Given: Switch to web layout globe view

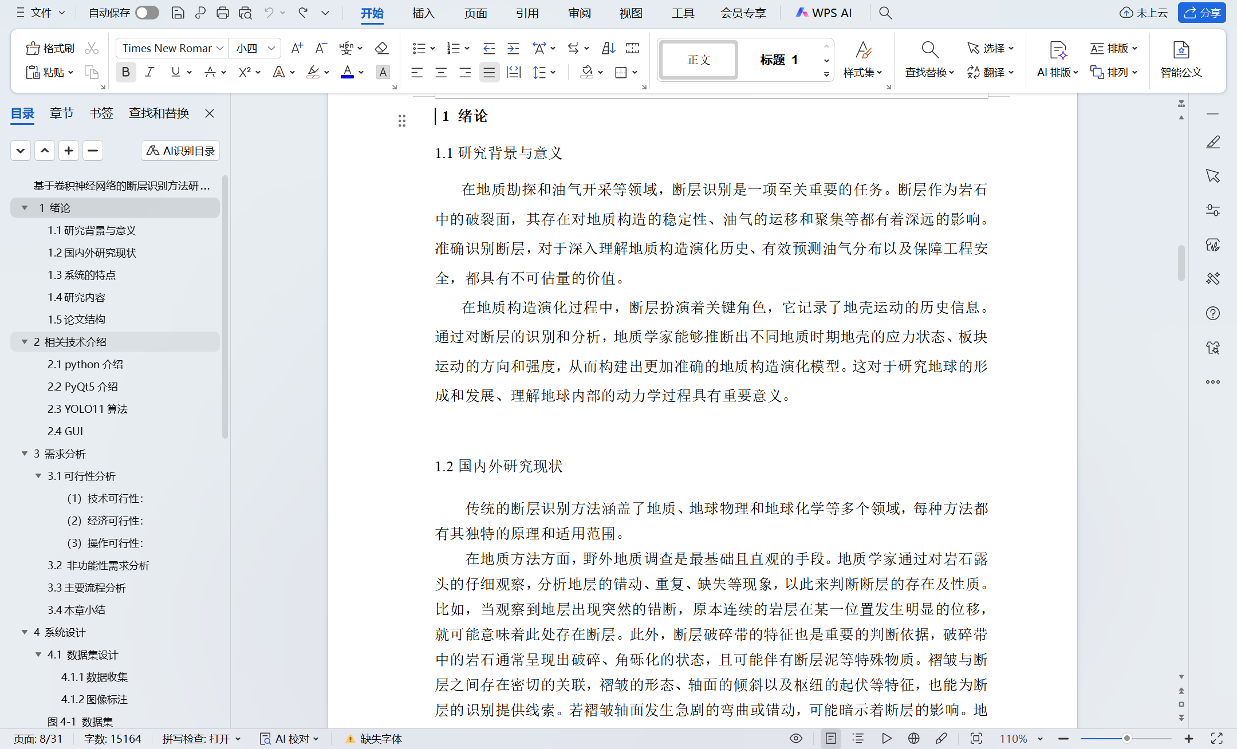Looking at the screenshot, I should (x=914, y=739).
